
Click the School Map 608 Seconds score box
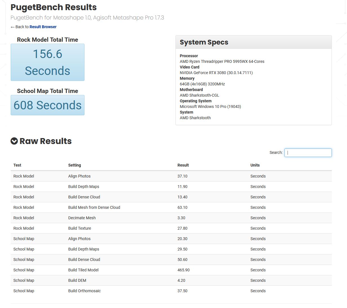pos(48,105)
